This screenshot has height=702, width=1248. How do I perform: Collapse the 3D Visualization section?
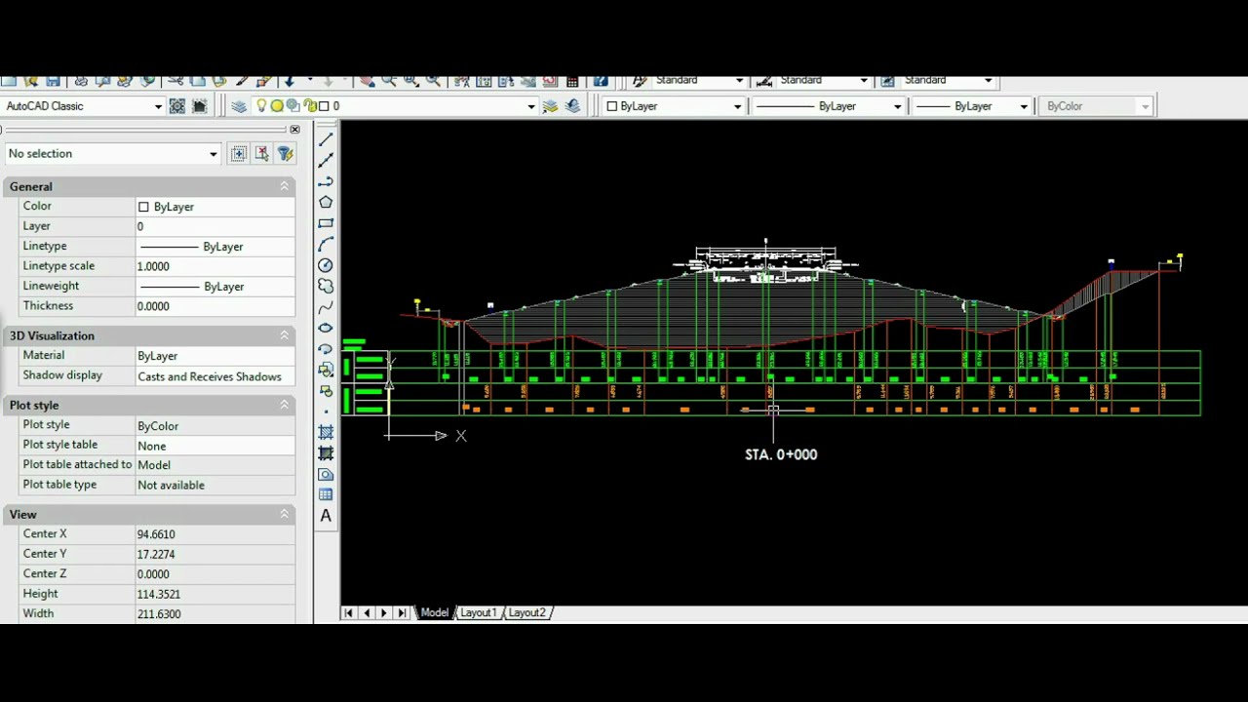click(x=285, y=335)
